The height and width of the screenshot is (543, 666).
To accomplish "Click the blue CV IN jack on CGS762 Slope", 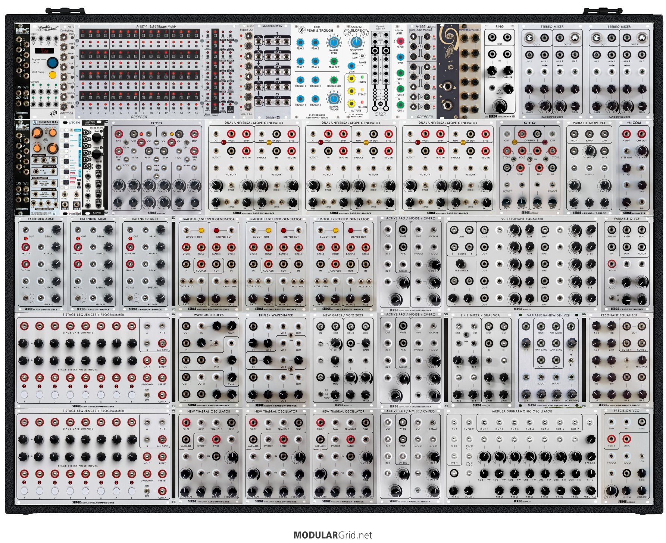I will (351, 66).
